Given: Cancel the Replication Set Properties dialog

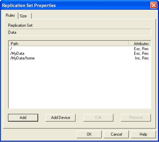Looking at the screenshot, I should click(116, 134).
